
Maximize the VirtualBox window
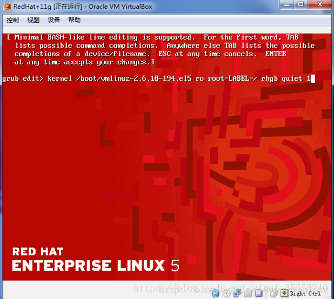point(301,4)
